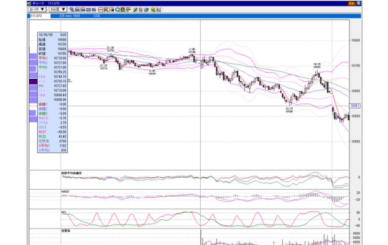The height and width of the screenshot is (245, 388).
Task: Click the crosshair-style icon before the pencil
Action: [128, 10]
